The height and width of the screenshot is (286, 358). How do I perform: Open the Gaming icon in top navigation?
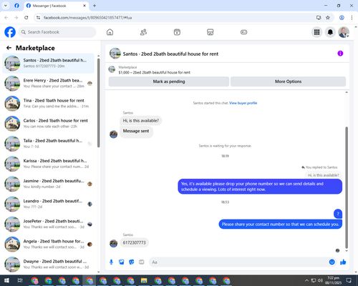(243, 32)
